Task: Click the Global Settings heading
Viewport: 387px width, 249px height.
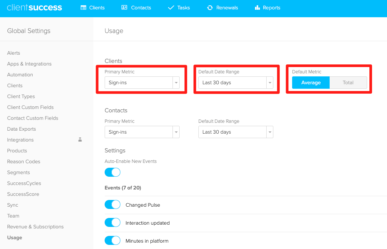Action: (x=28, y=31)
